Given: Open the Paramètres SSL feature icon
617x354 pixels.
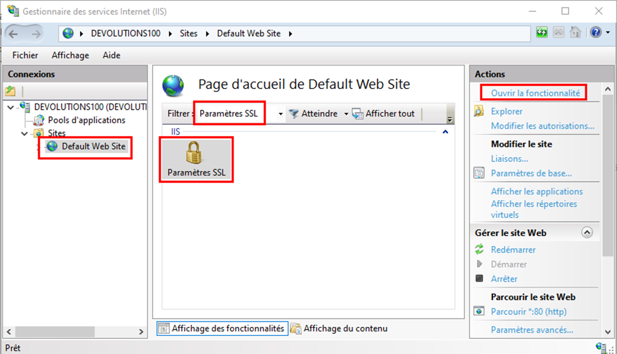Looking at the screenshot, I should tap(196, 156).
